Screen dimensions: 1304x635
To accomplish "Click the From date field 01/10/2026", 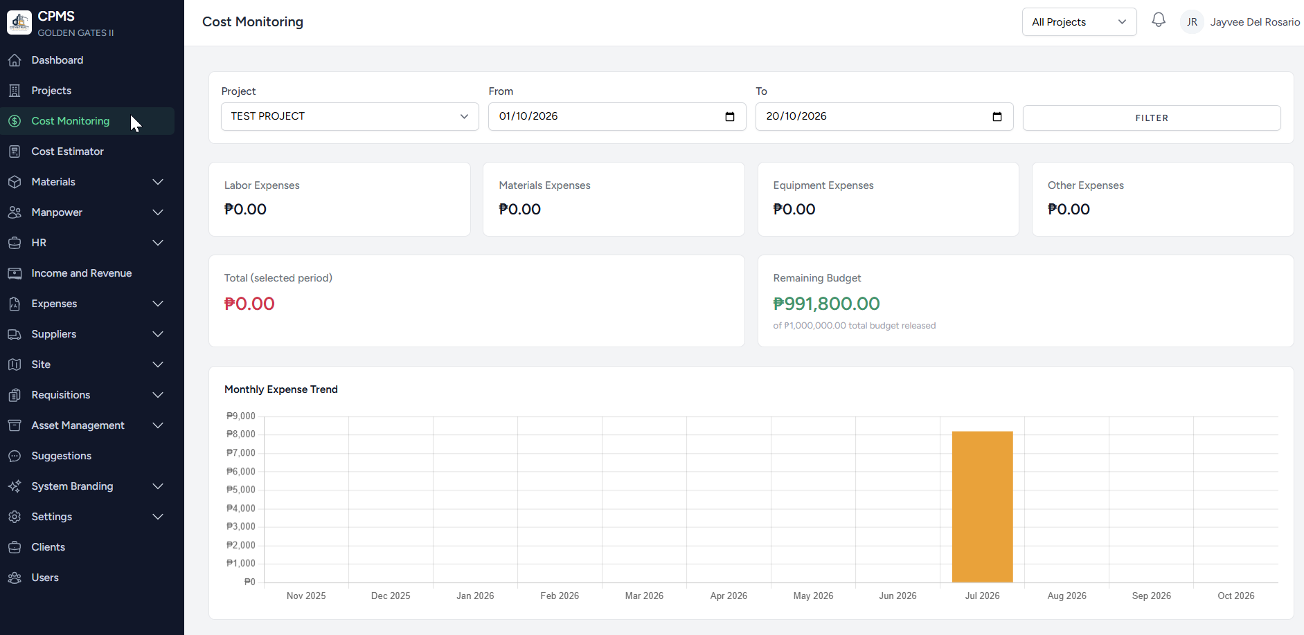I will pos(617,116).
